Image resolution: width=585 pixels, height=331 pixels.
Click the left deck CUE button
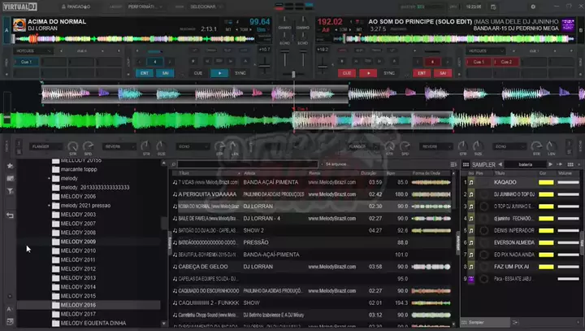[x=198, y=73]
